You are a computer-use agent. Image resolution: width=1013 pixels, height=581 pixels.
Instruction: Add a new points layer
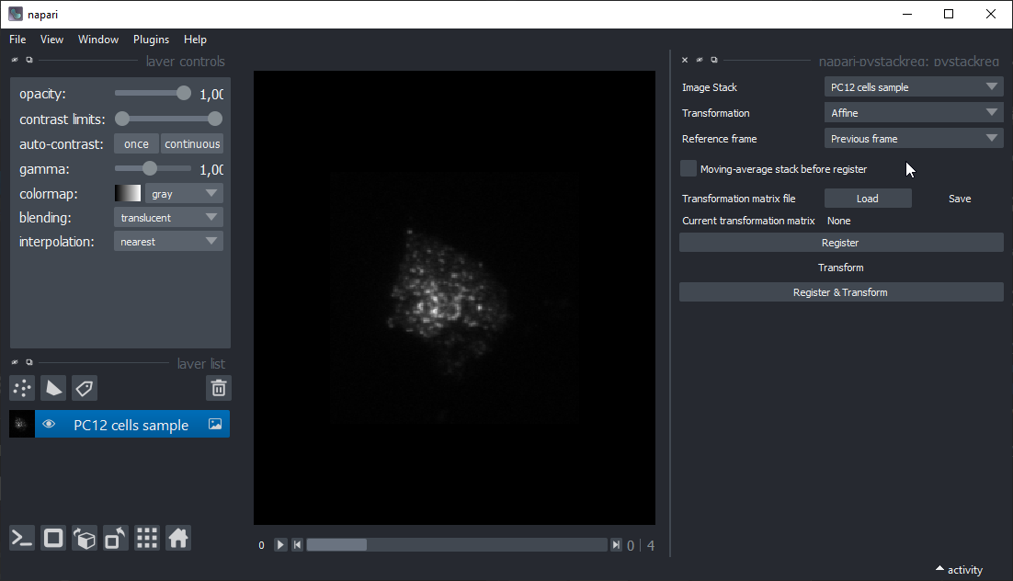[23, 388]
